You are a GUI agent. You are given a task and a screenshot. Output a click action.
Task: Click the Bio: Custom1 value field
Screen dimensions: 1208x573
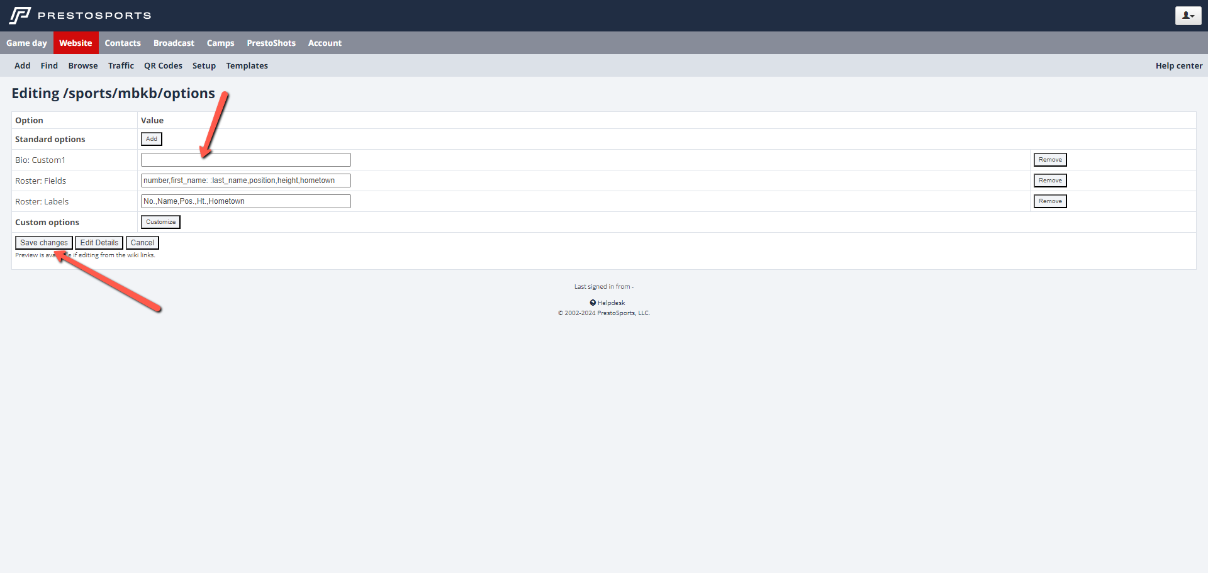tap(245, 160)
